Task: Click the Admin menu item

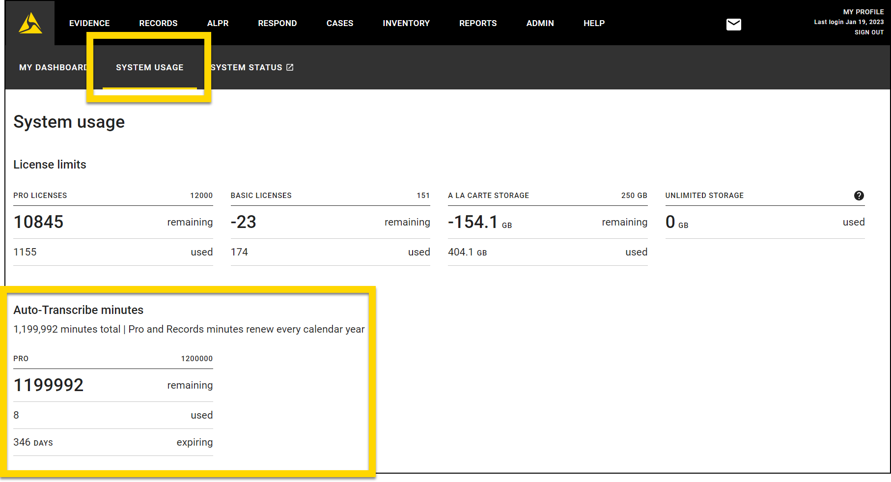Action: [540, 23]
